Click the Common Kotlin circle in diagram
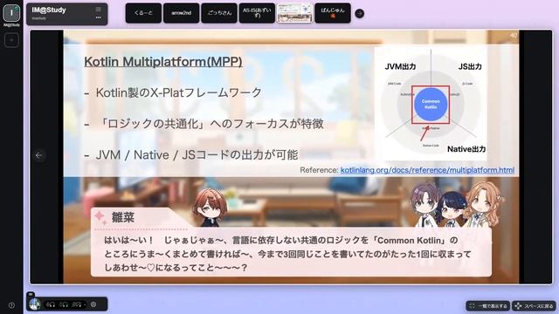 pyautogui.click(x=431, y=105)
